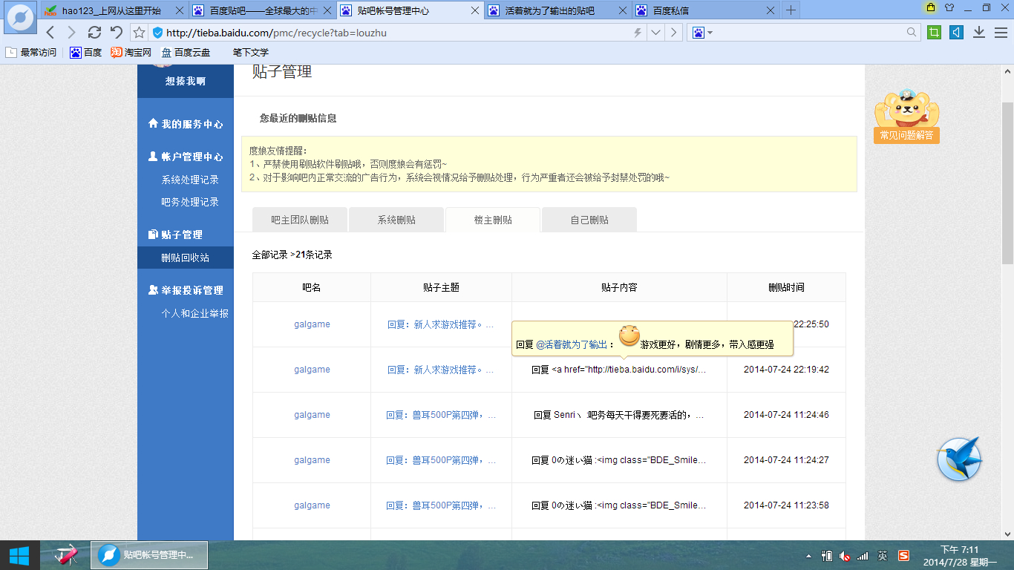
Task: Reload the page with the refresh icon
Action: coord(94,33)
